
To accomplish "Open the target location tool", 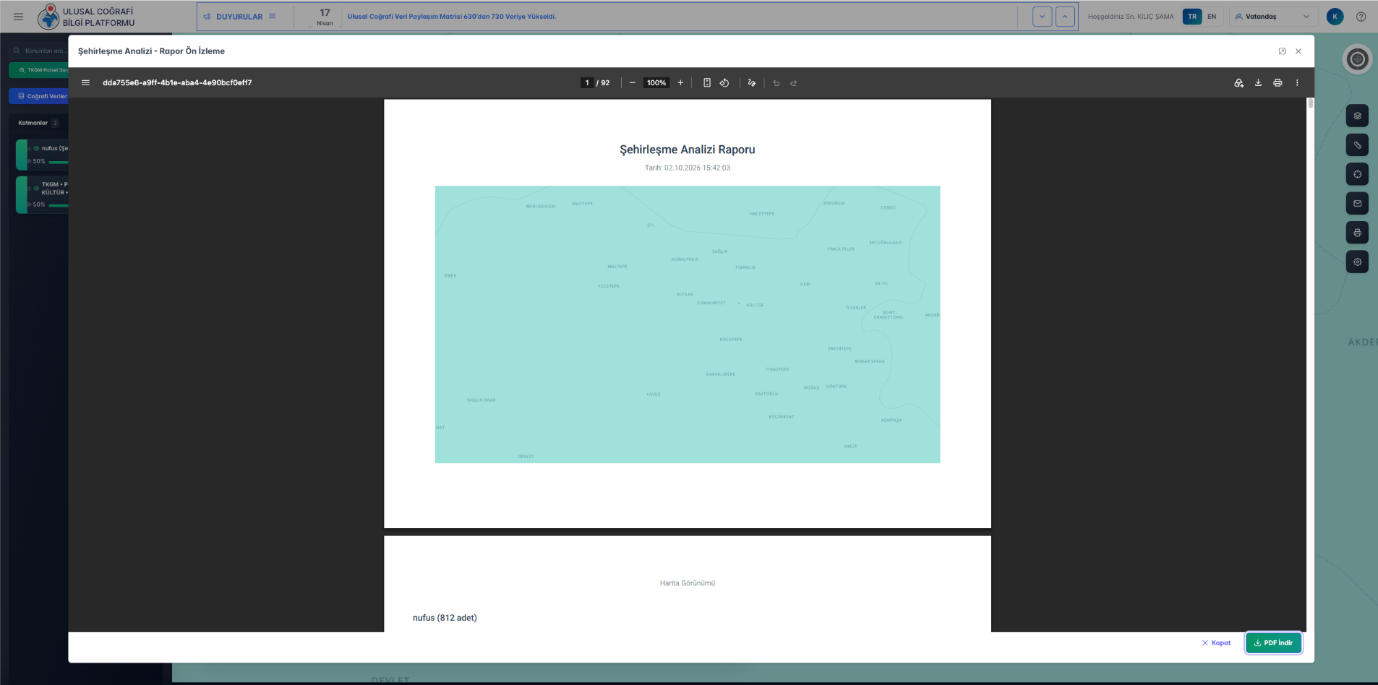I will [1357, 174].
